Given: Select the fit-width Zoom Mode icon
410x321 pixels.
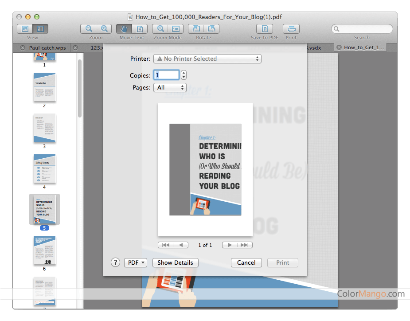Looking at the screenshot, I should coord(176,28).
